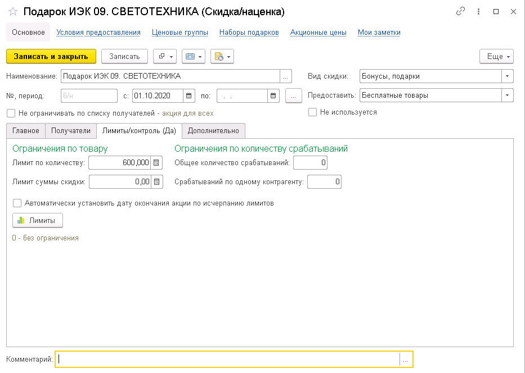Open calculator for discount sum limit
Viewport: 525px width, 373px height.
click(x=156, y=181)
